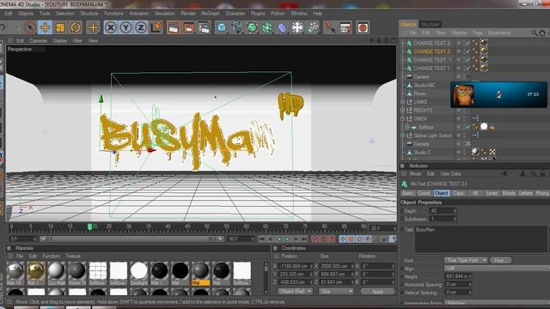Toggle Z axis lock button

[x=141, y=27]
